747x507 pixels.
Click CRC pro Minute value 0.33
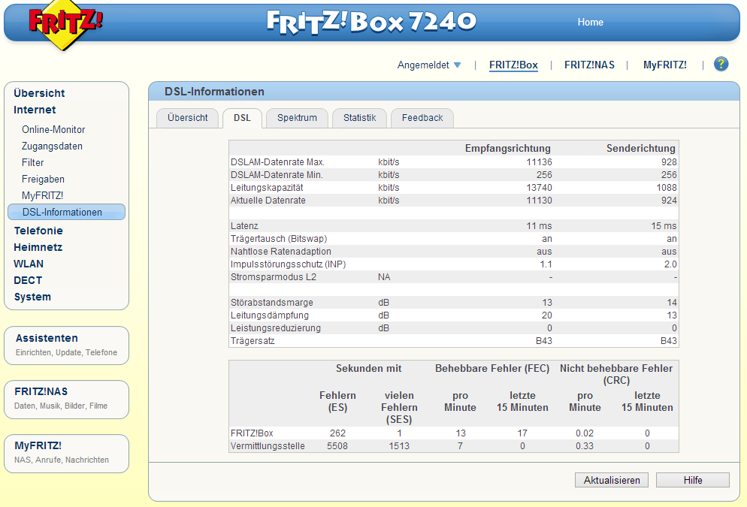585,446
